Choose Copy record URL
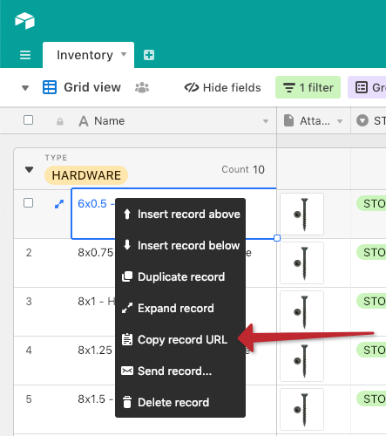The width and height of the screenshot is (386, 436). 180,340
